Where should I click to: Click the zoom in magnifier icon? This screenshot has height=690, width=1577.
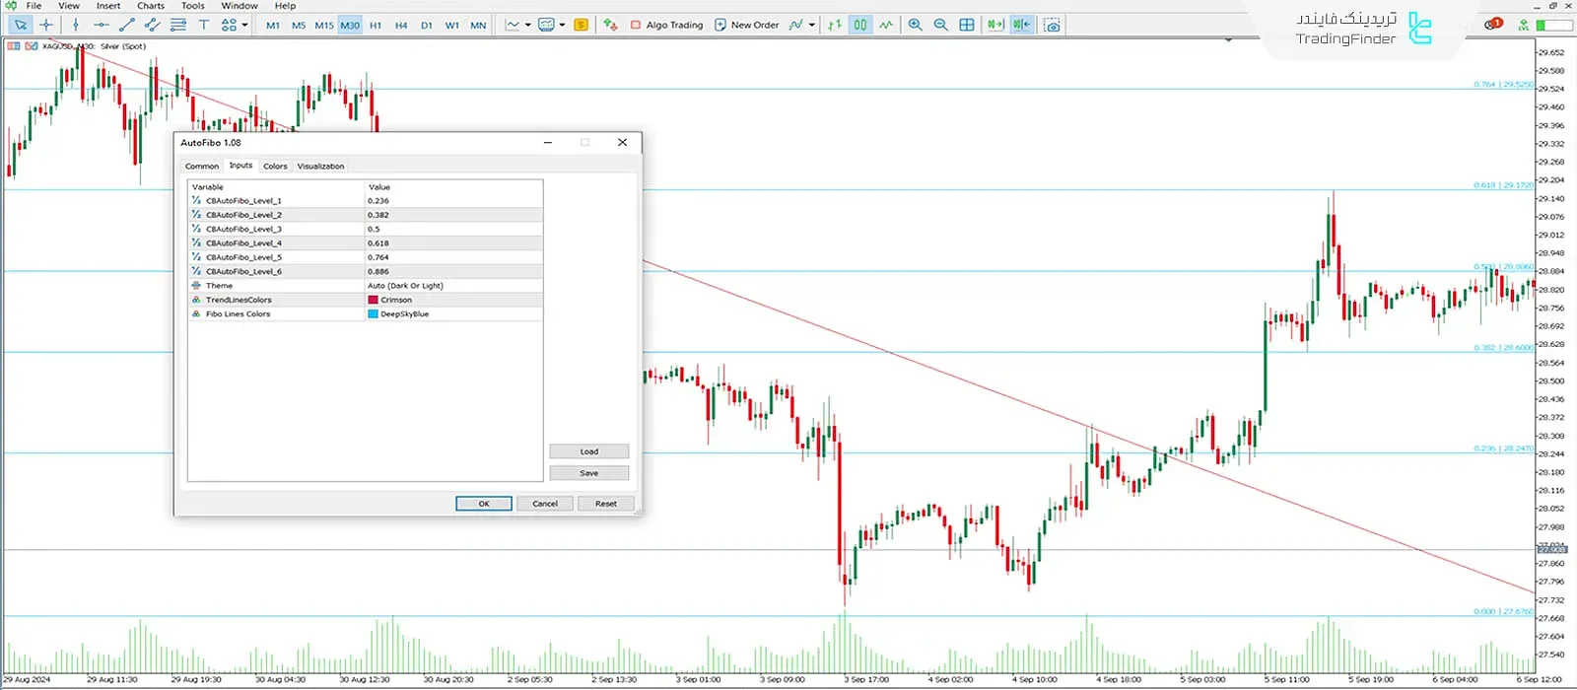[x=915, y=25]
